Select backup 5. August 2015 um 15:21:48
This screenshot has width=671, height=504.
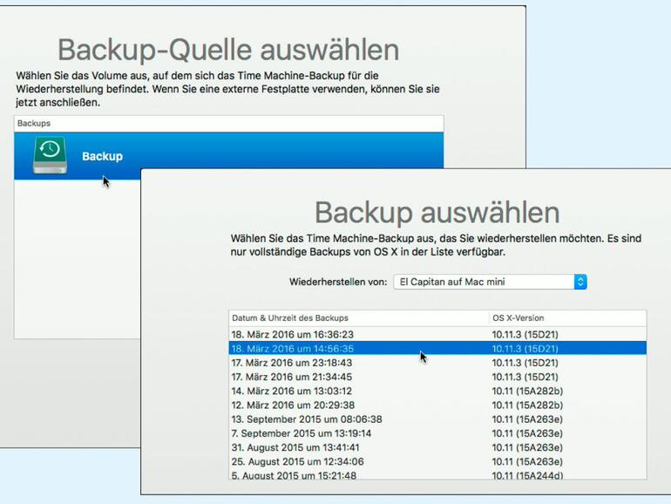294,475
